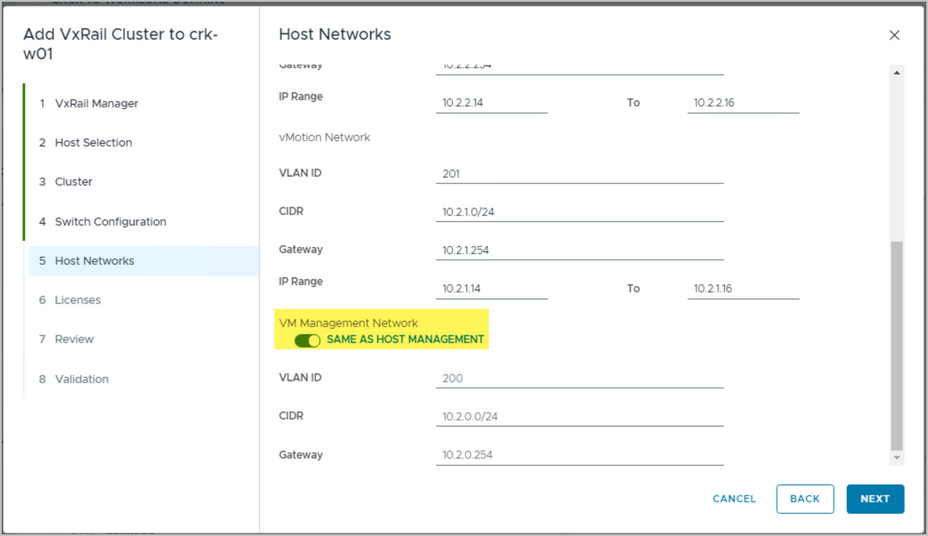Click the vMotion VLAN ID field
This screenshot has height=536, width=928.
pos(579,174)
